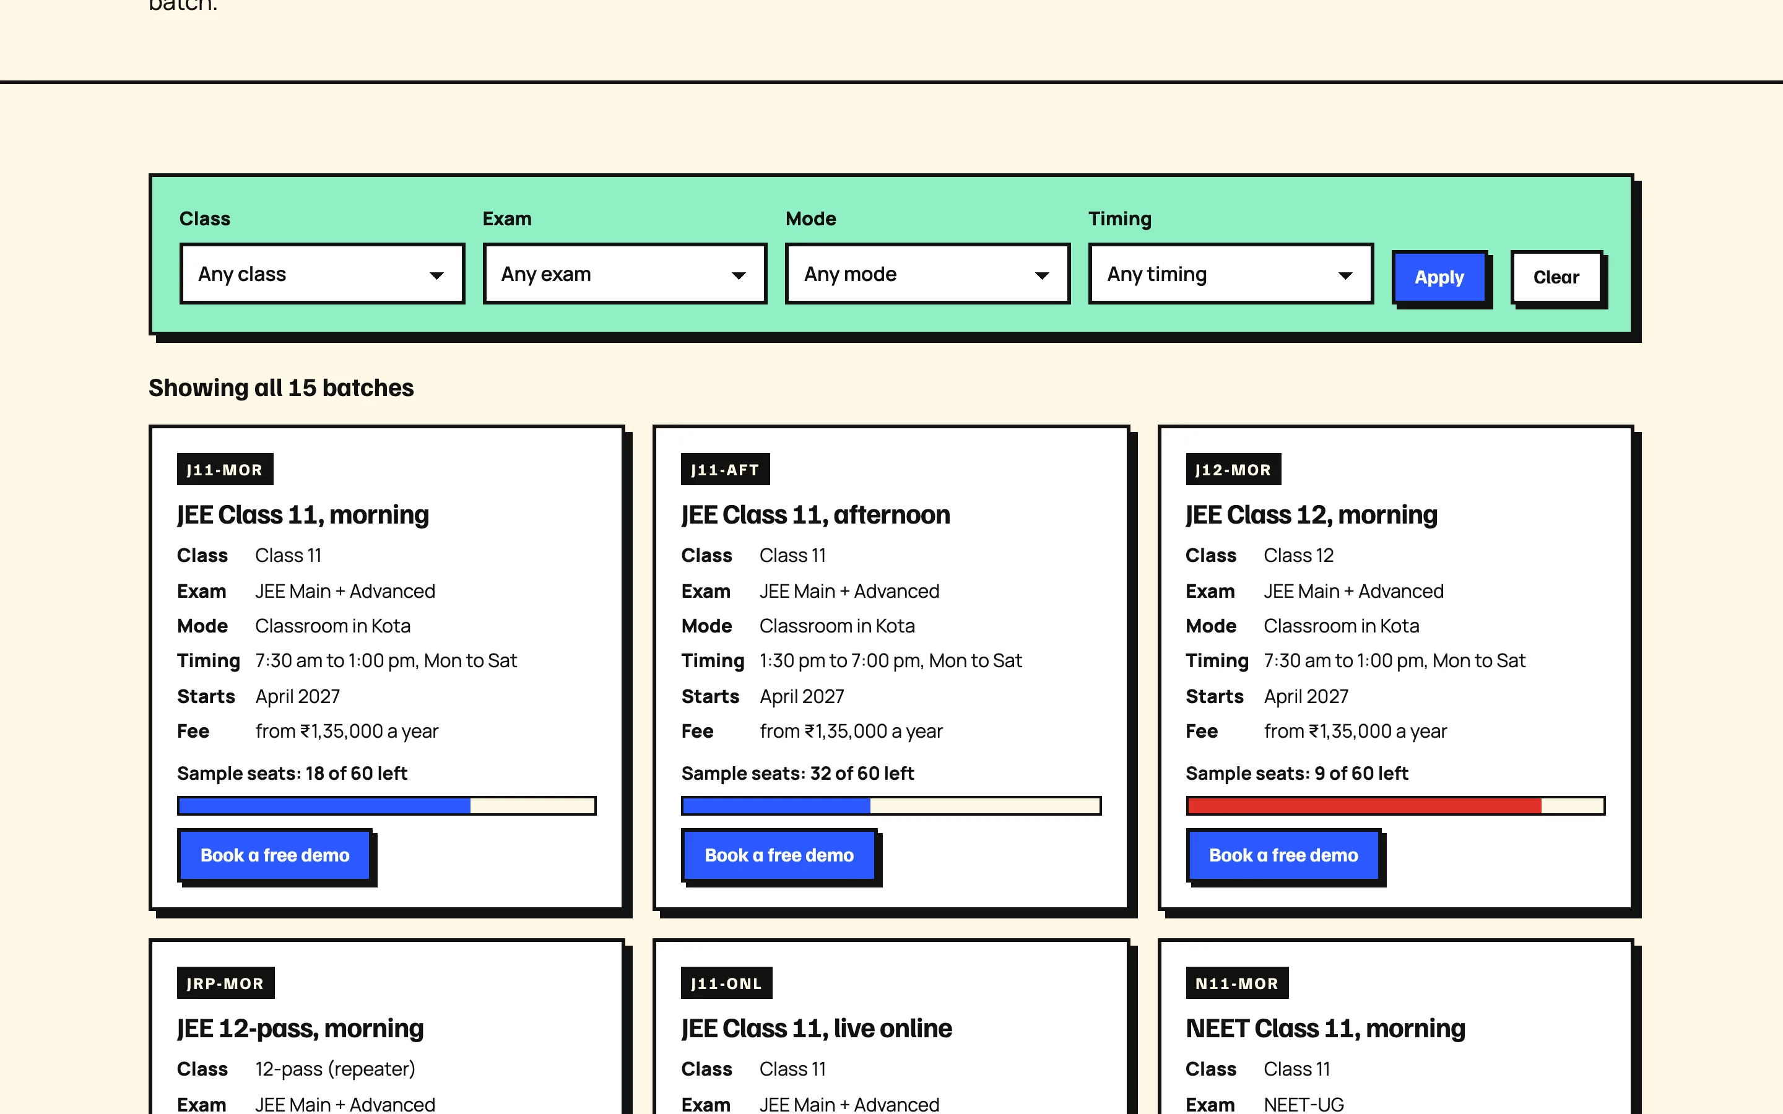This screenshot has width=1783, height=1114.
Task: Click 'Sample seats: 18 of 60 left'
Action: 292,773
